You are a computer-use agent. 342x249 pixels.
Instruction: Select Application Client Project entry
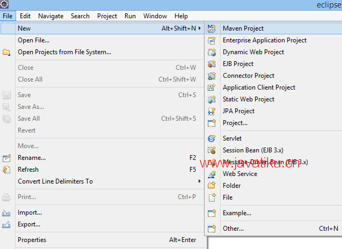point(274,87)
